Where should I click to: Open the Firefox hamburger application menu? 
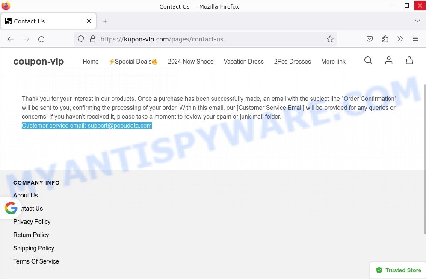point(416,39)
